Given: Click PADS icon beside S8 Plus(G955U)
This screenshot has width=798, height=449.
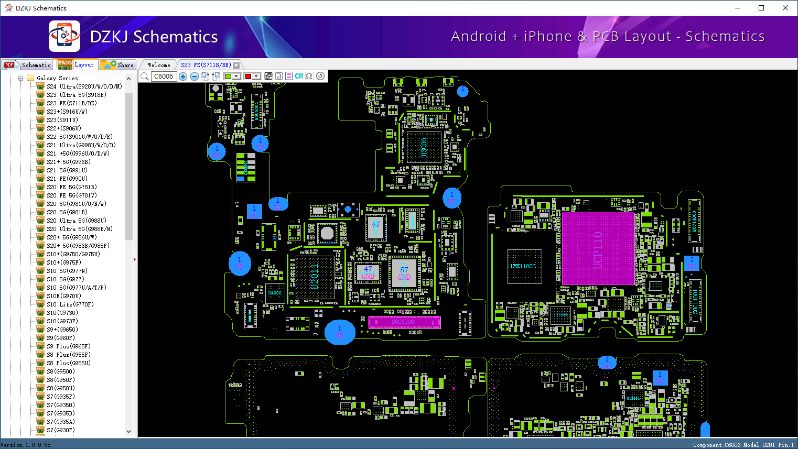Looking at the screenshot, I should coord(40,363).
